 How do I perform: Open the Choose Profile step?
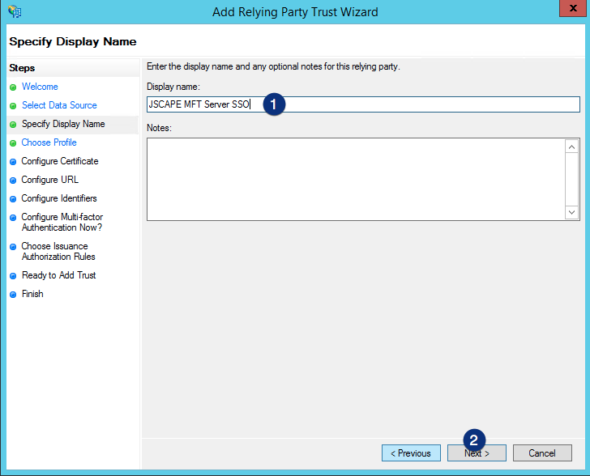coord(49,142)
